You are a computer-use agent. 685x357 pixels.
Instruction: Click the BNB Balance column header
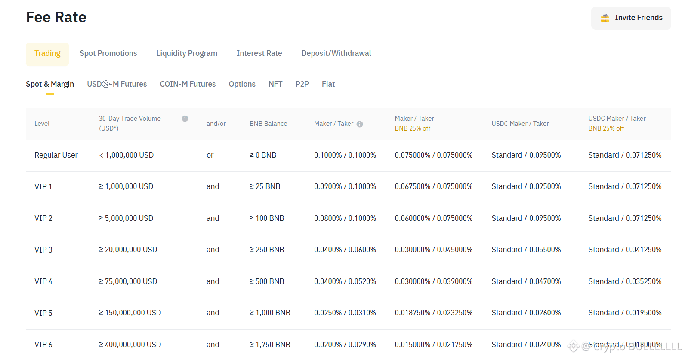point(268,124)
